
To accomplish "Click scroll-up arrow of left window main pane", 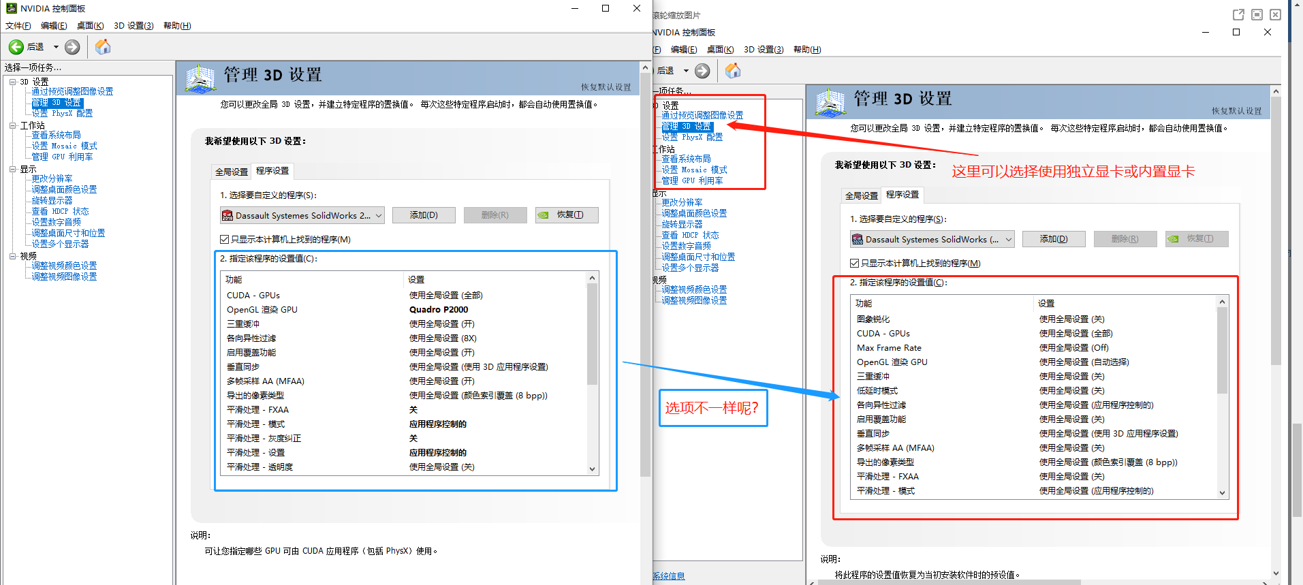I will tap(645, 67).
